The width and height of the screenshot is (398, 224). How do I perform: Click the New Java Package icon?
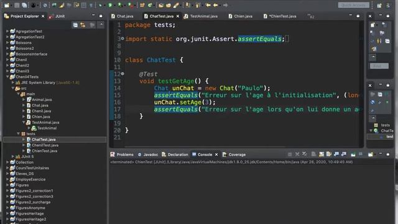click(142, 5)
